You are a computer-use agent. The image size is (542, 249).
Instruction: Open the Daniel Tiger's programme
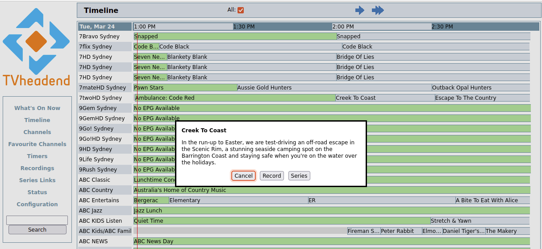coord(463,231)
